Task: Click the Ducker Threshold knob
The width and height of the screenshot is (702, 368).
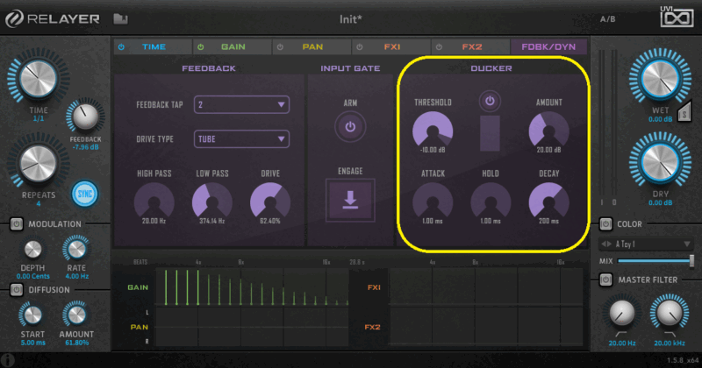Action: [433, 132]
